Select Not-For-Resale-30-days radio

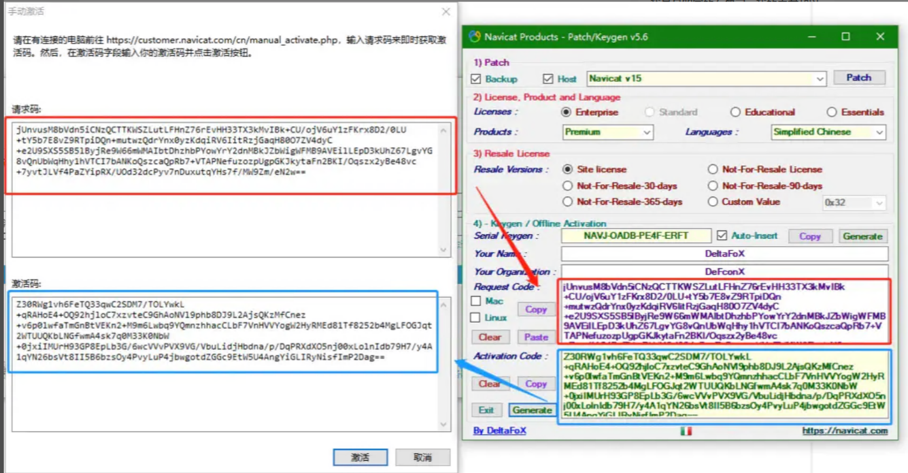568,186
